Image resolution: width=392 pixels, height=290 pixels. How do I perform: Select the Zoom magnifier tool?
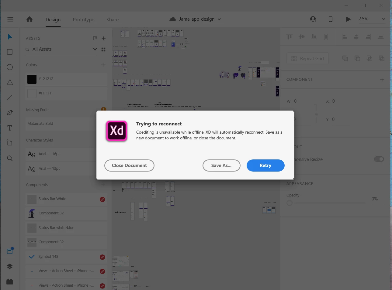click(10, 158)
